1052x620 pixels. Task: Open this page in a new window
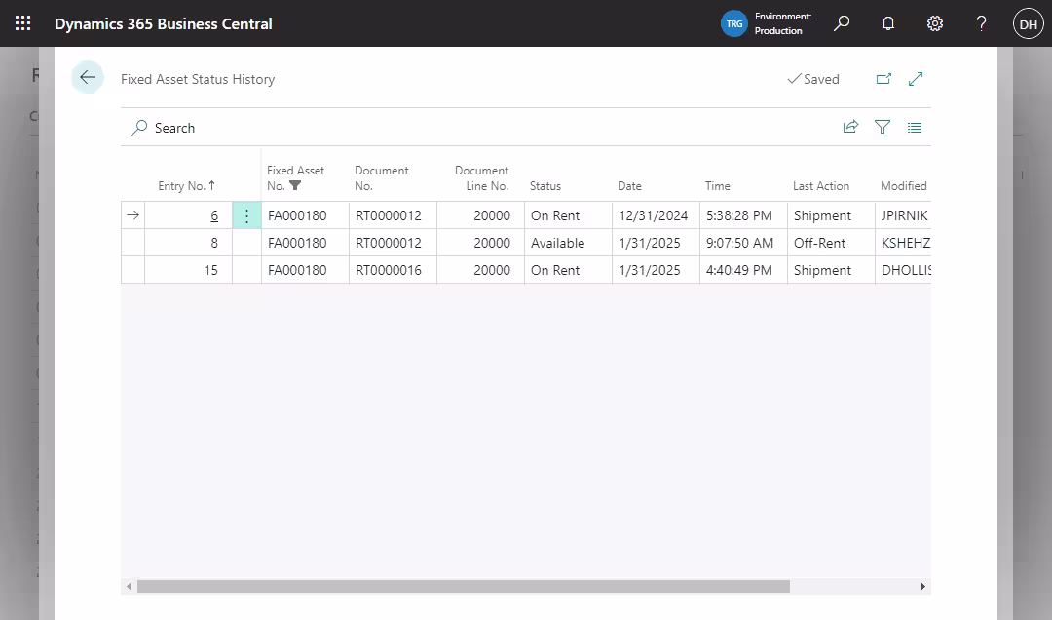(x=883, y=79)
